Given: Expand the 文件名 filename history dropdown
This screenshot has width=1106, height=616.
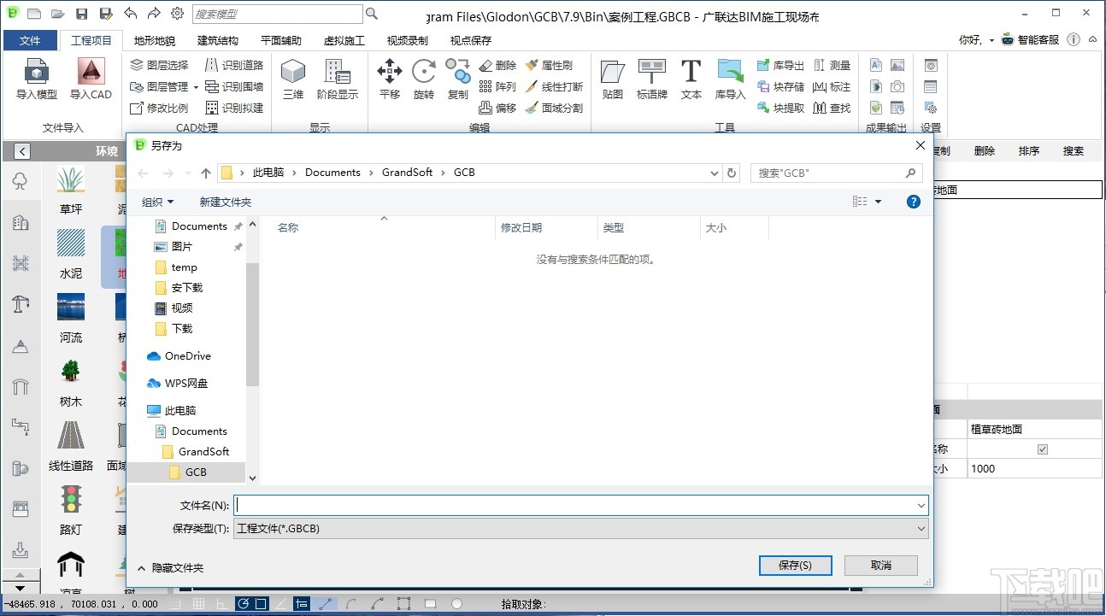Looking at the screenshot, I should tap(921, 506).
